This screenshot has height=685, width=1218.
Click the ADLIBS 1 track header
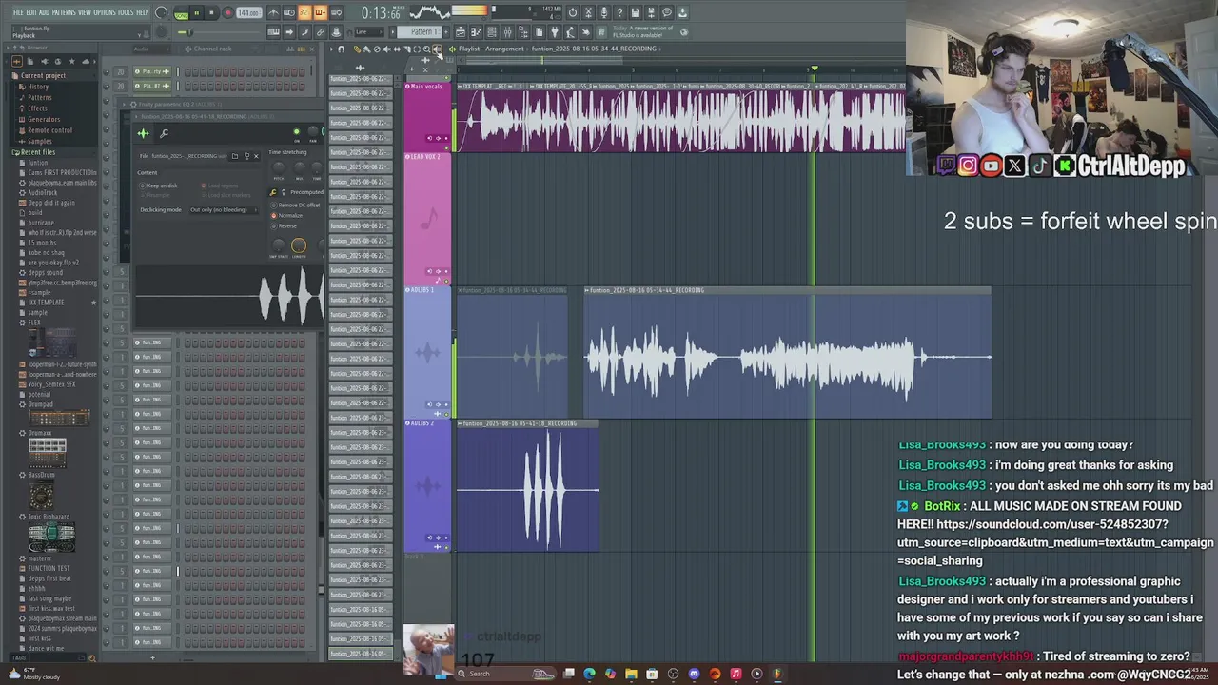[427, 352]
